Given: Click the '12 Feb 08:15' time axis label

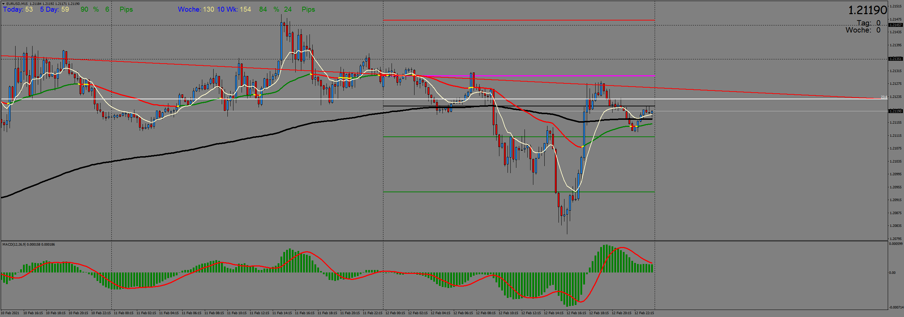Looking at the screenshot, I should (486, 313).
